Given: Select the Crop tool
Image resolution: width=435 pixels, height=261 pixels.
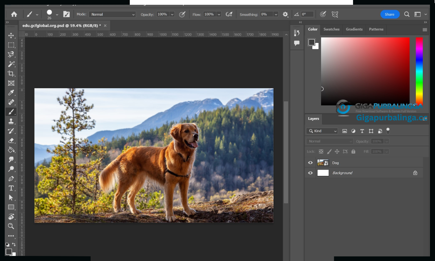Looking at the screenshot, I should point(11,74).
